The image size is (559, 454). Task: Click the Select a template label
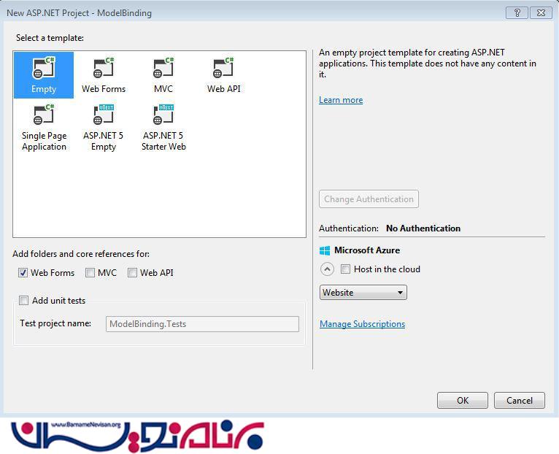point(50,38)
